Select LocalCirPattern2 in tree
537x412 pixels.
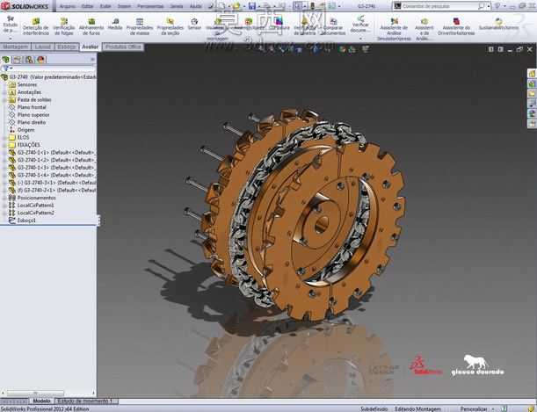tap(36, 213)
